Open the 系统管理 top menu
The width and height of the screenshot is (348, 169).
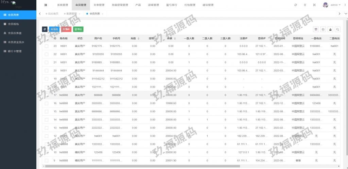pyautogui.click(x=63, y=5)
